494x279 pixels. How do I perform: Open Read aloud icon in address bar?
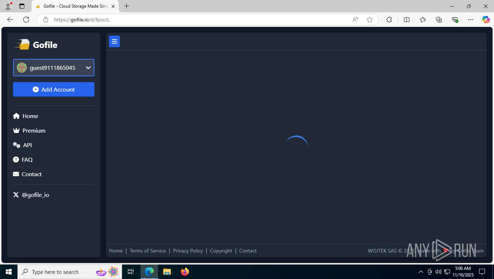(355, 20)
